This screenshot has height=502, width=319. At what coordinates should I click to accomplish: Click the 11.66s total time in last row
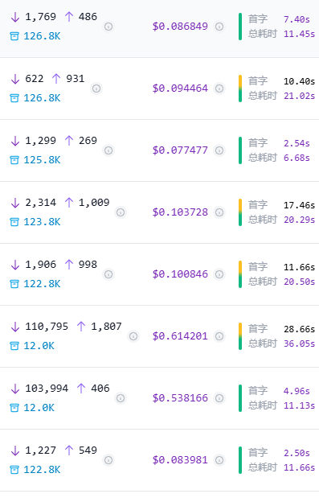coord(299,467)
